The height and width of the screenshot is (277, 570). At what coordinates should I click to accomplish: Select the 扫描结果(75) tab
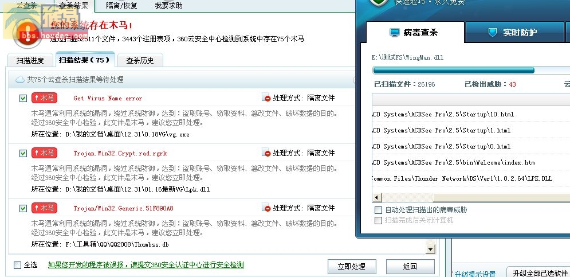(x=85, y=60)
